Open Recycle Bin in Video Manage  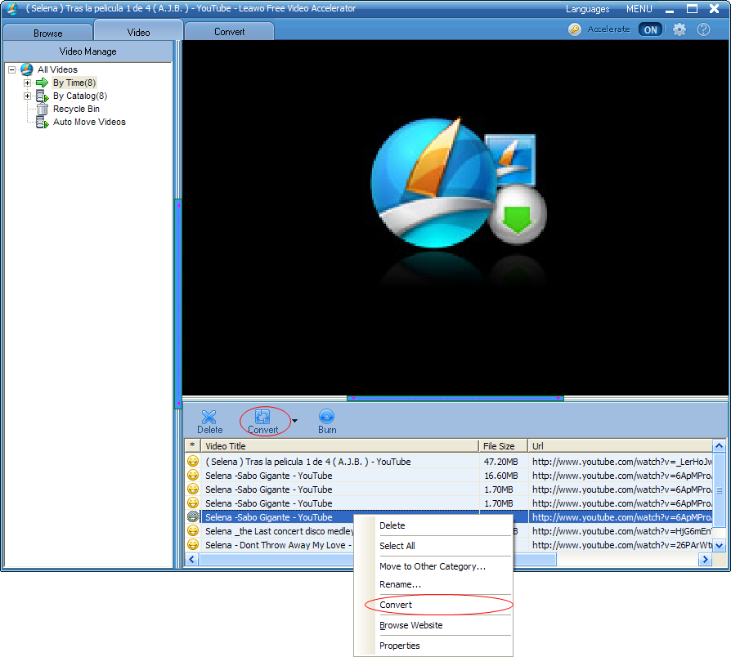click(77, 109)
